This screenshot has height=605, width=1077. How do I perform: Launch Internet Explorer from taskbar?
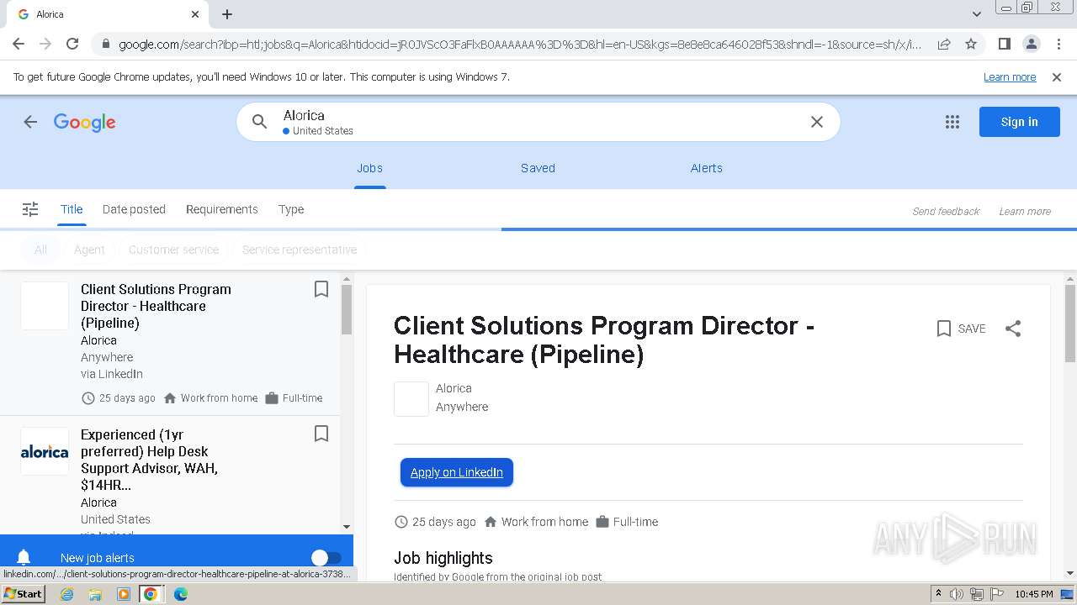coord(67,594)
